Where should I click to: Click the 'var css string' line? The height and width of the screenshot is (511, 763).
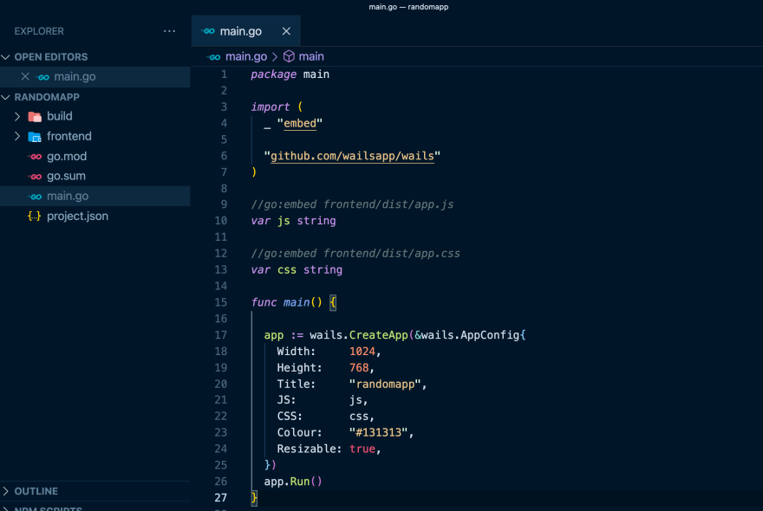click(x=297, y=270)
